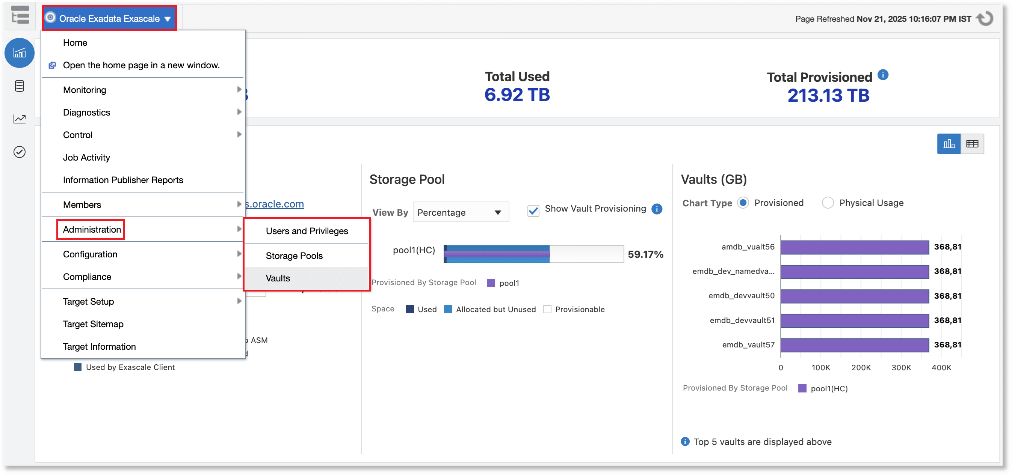Click Users and Privileges option

tap(307, 231)
